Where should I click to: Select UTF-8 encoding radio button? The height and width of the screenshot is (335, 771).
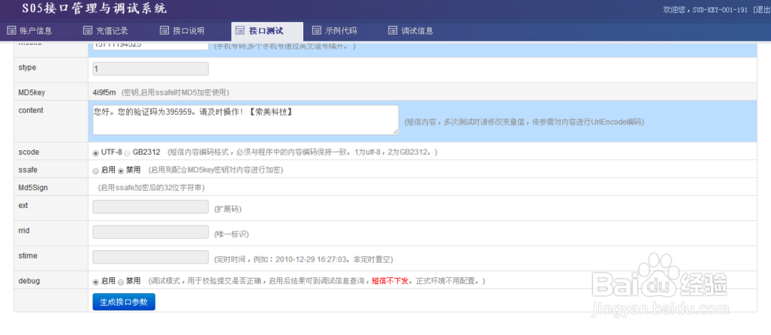point(96,152)
